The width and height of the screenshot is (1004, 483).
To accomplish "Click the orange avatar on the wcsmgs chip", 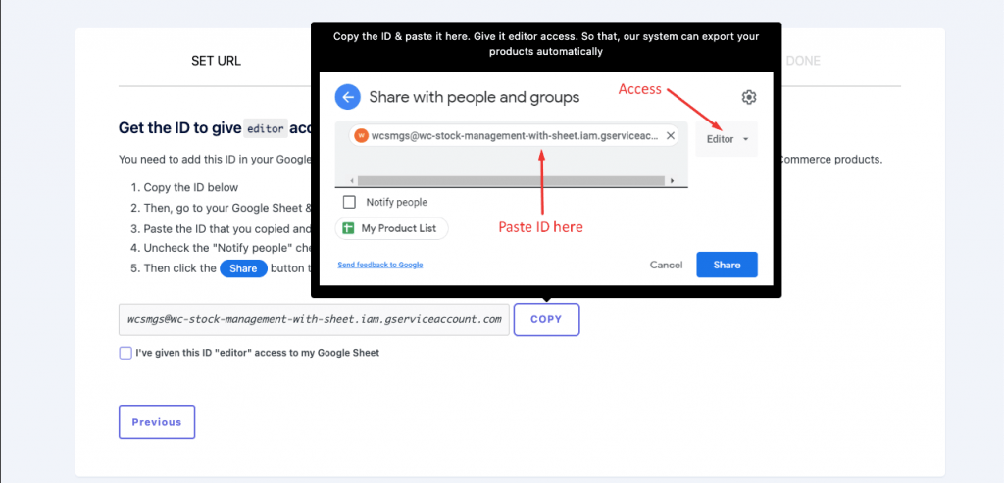I will (x=362, y=135).
